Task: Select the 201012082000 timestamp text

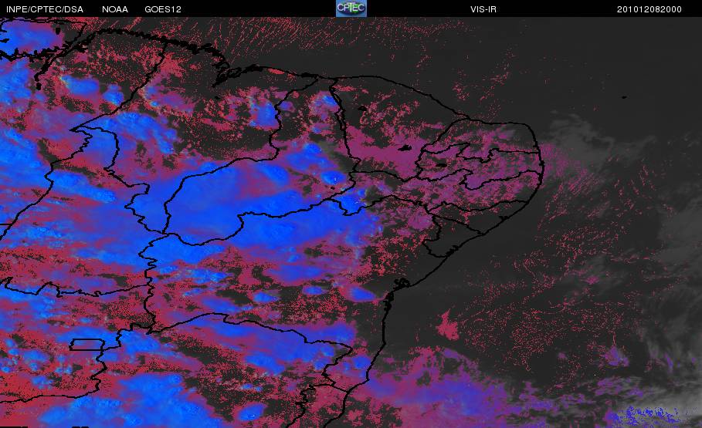Action: tap(649, 9)
